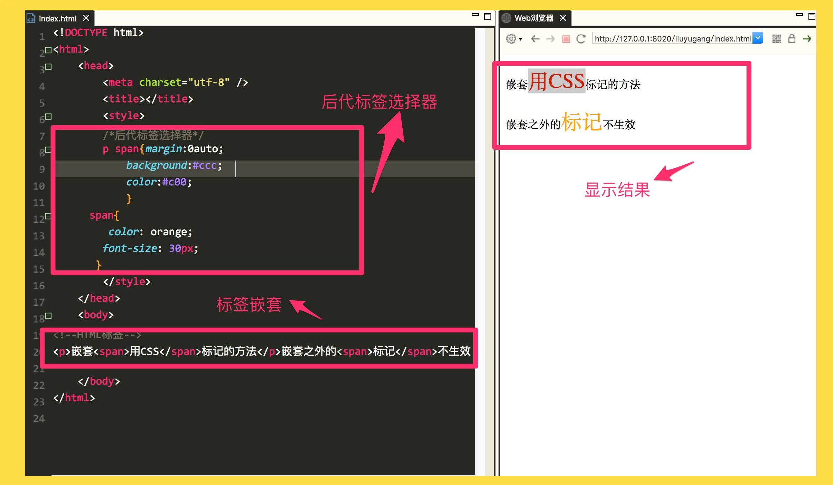Screen dimensions: 833x485
Task: Click the orange 标记 text in preview
Action: (582, 122)
